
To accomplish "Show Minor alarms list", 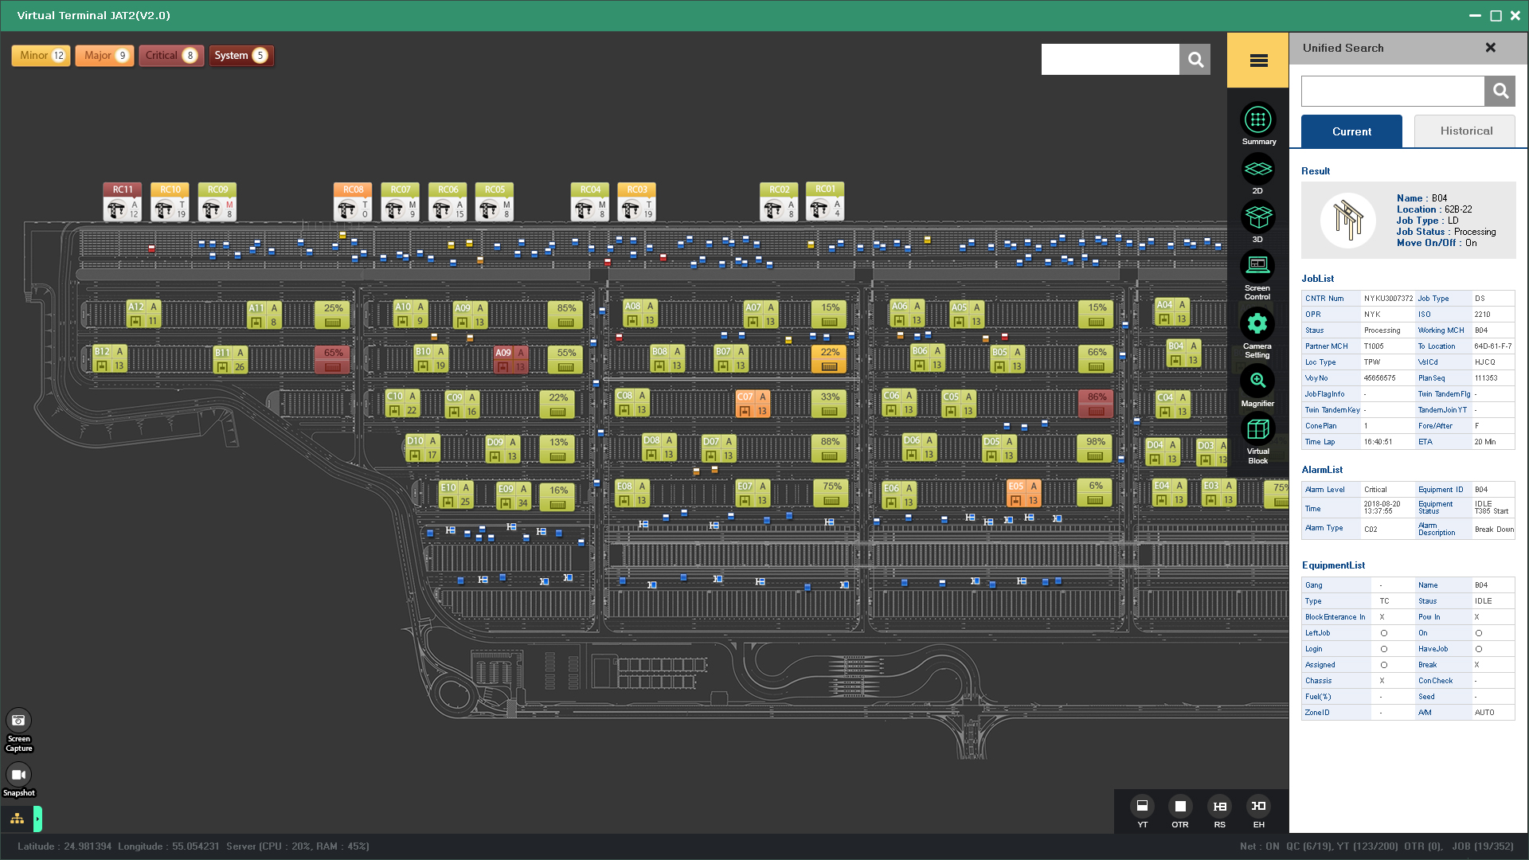I will pyautogui.click(x=41, y=56).
